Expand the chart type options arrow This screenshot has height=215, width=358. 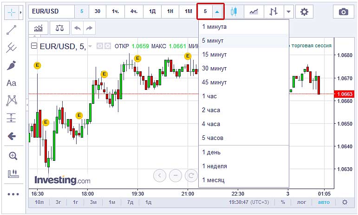point(289,12)
